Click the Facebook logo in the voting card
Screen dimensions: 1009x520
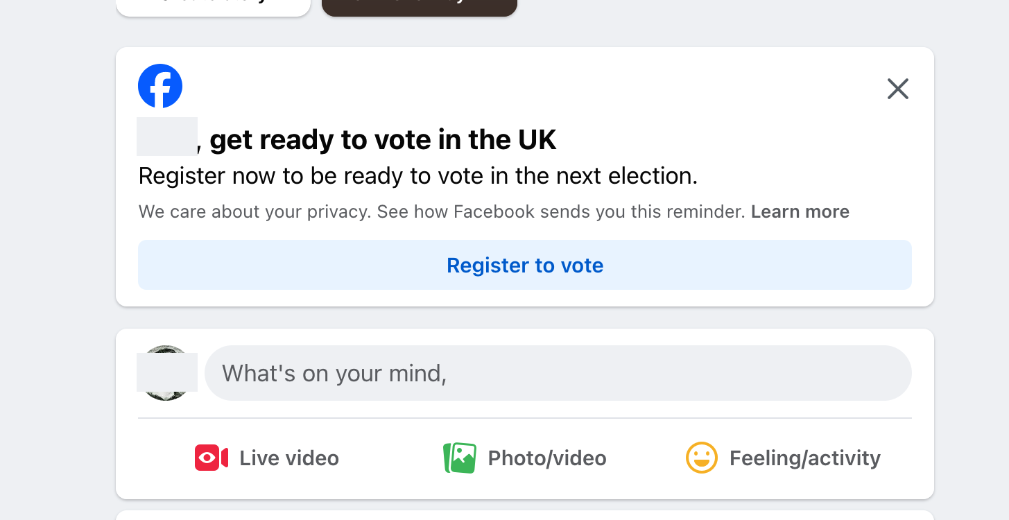pos(160,86)
